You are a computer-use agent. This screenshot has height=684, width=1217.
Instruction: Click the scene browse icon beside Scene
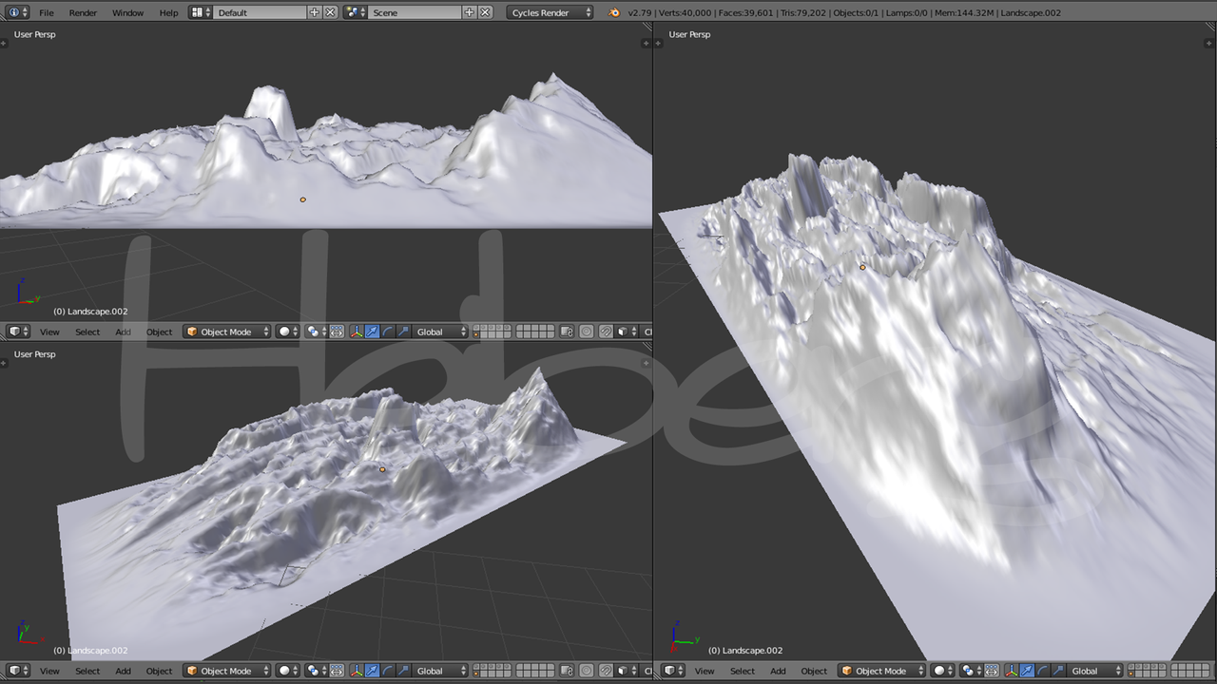coord(356,12)
